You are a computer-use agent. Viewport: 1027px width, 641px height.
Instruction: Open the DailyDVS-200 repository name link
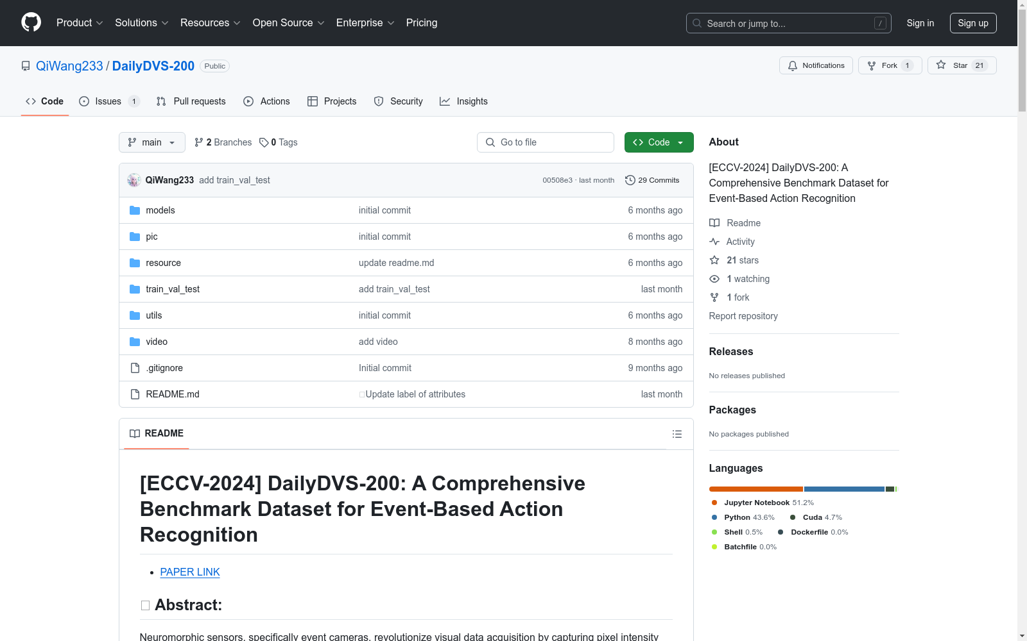pyautogui.click(x=153, y=66)
